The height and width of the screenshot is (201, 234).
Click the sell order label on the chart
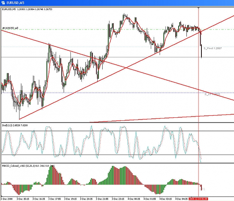[x=10, y=28]
